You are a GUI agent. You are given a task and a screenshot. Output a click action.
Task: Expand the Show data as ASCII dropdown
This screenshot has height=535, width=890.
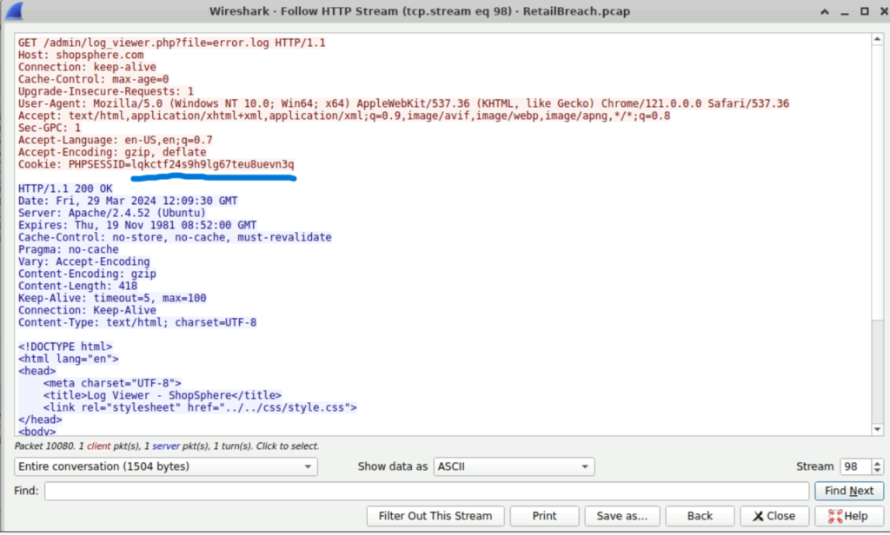click(x=513, y=466)
